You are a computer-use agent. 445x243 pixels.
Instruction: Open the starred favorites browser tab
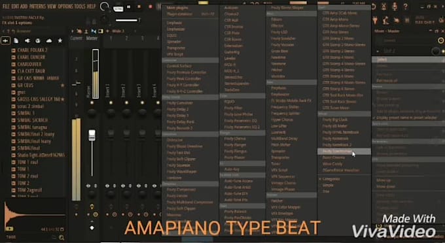pyautogui.click(x=60, y=40)
